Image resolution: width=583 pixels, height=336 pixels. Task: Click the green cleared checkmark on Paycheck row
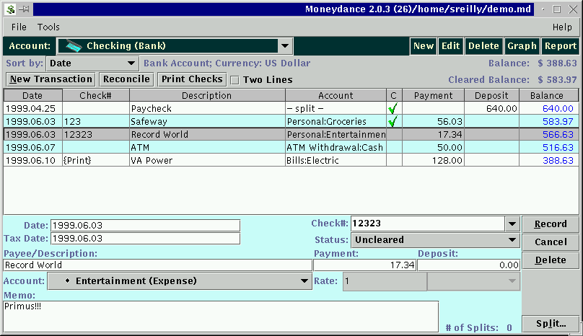click(x=393, y=109)
